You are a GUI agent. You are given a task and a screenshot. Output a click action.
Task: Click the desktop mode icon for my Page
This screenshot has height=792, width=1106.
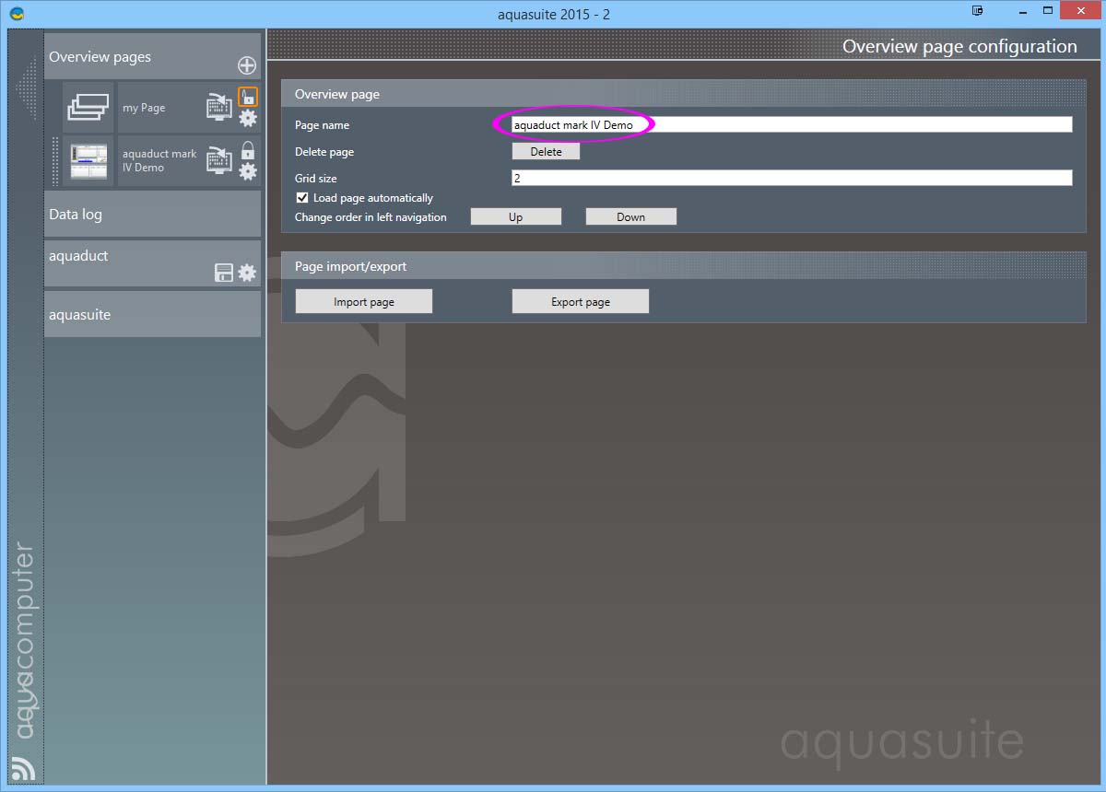(218, 107)
